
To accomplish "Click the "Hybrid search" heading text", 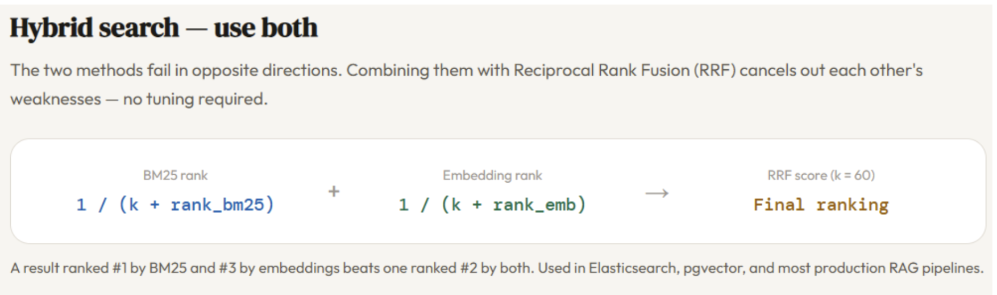I will pos(94,28).
